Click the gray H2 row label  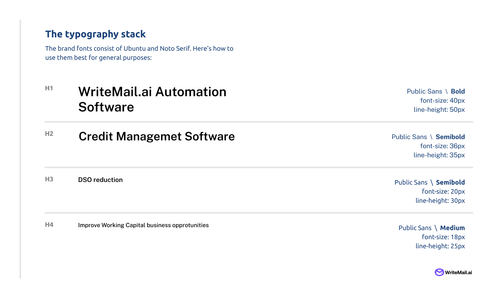[x=49, y=134]
